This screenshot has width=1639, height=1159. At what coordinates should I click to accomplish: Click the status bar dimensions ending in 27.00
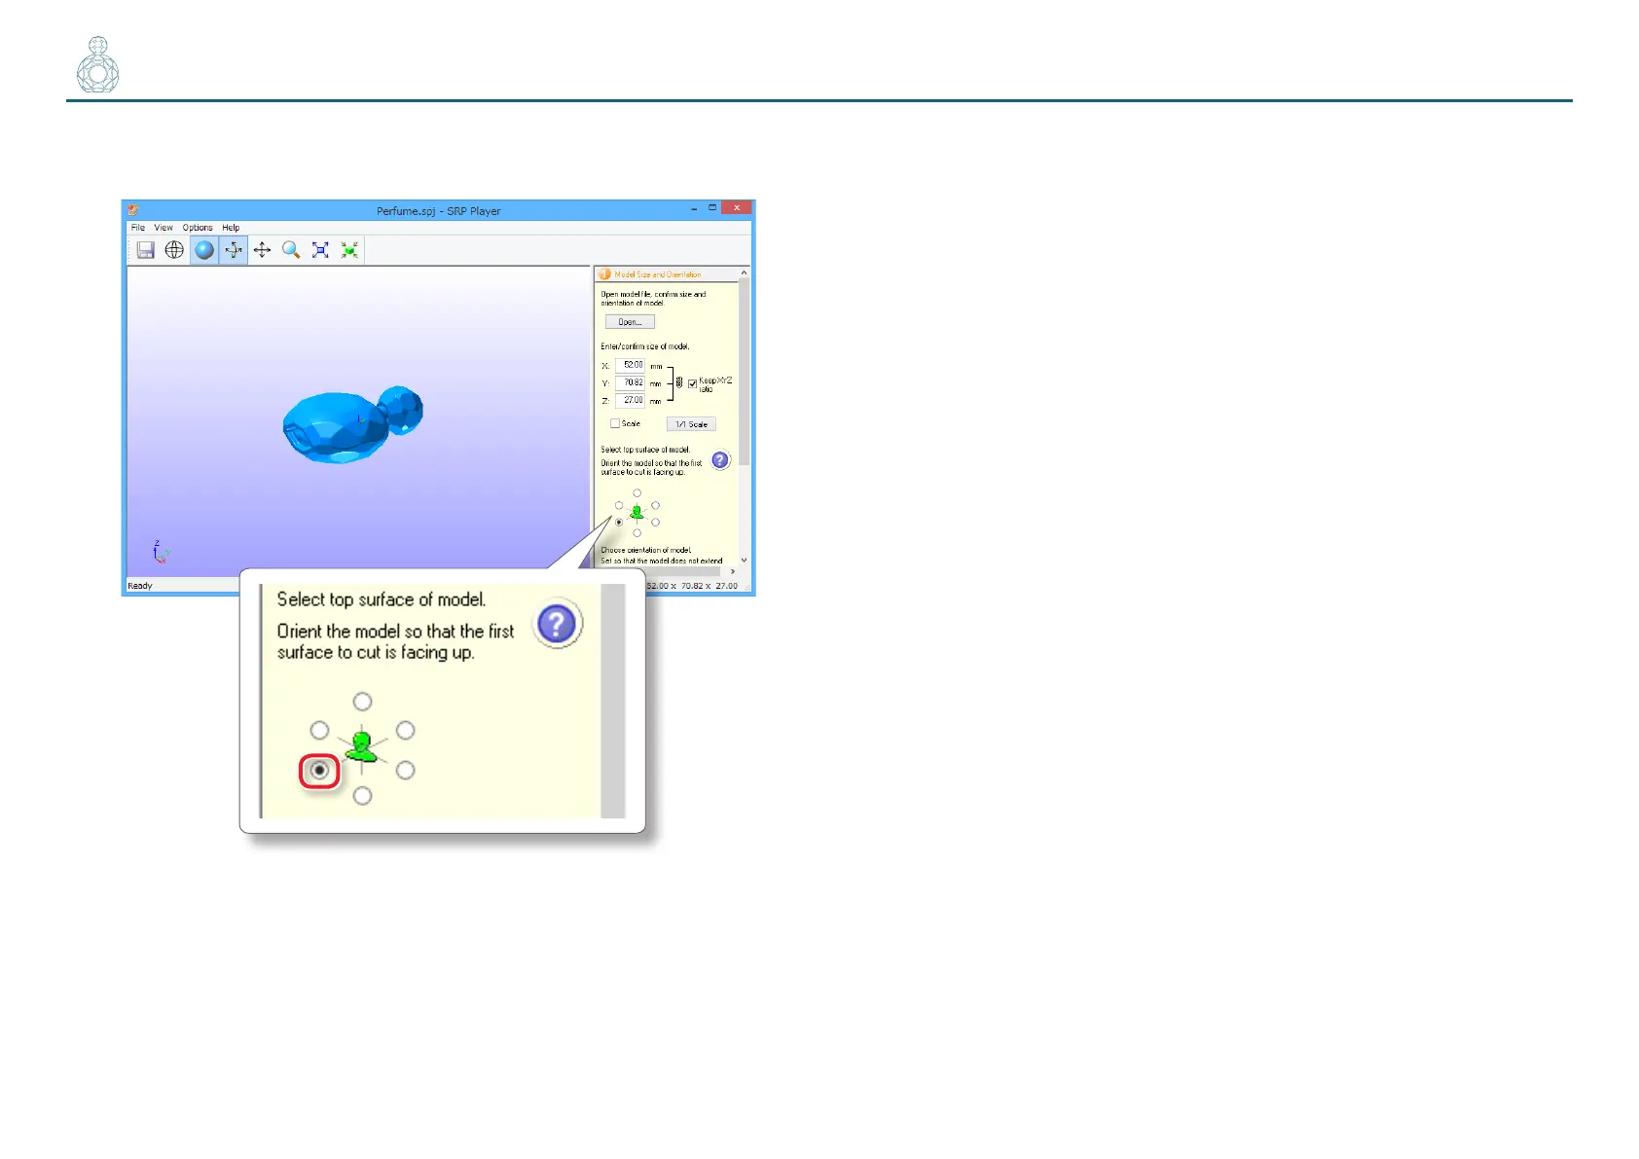point(692,586)
